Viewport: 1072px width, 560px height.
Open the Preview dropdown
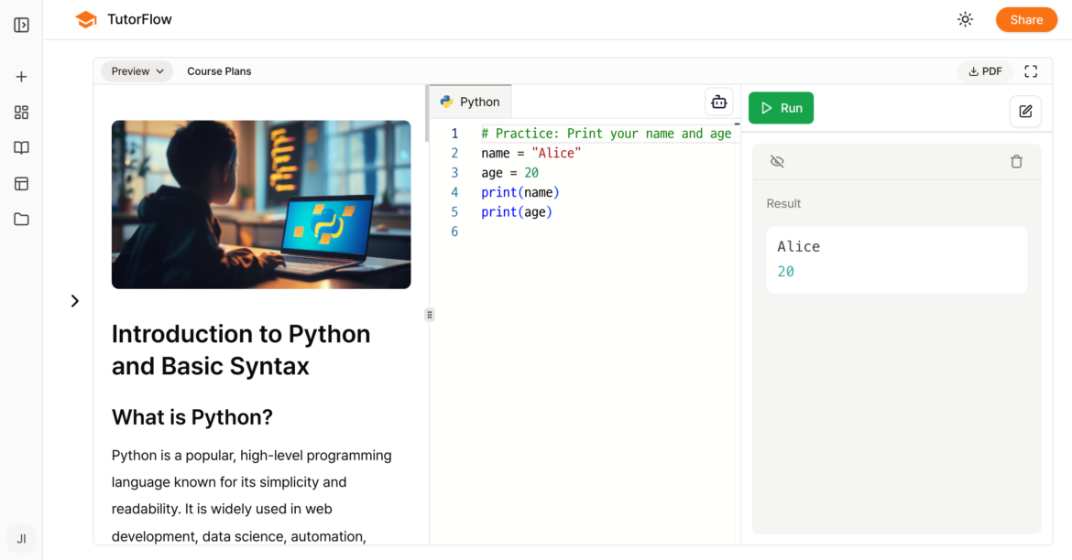pos(137,71)
